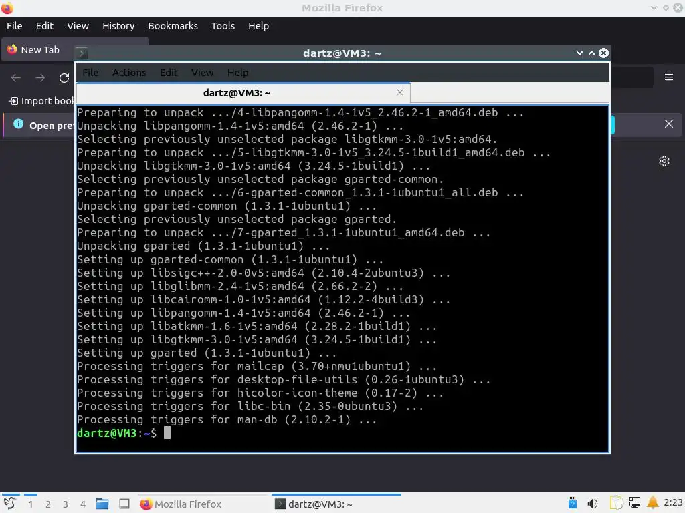The width and height of the screenshot is (685, 513).
Task: Open Firefox Bookmarks menu
Action: [x=173, y=26]
